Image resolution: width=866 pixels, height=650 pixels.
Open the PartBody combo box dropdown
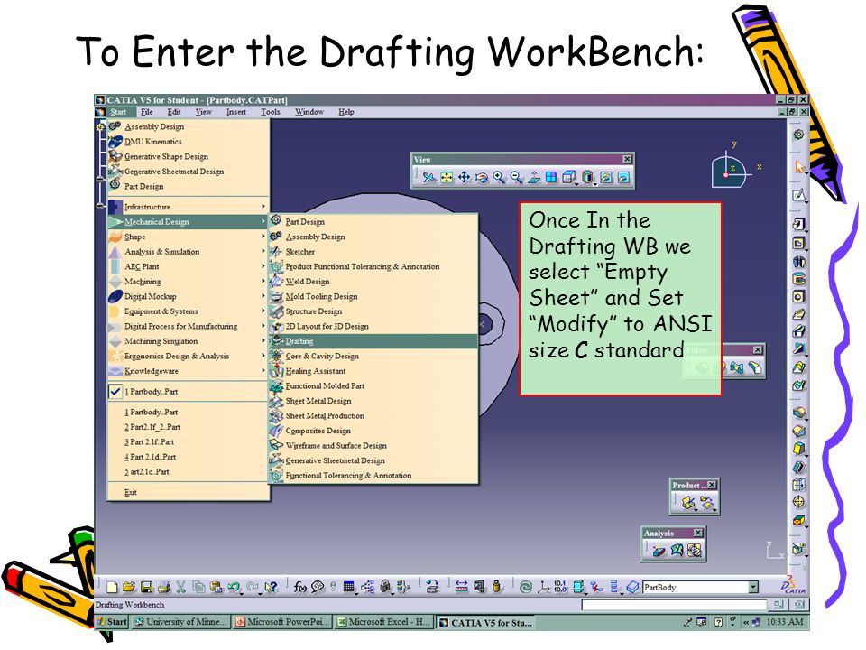coord(752,587)
